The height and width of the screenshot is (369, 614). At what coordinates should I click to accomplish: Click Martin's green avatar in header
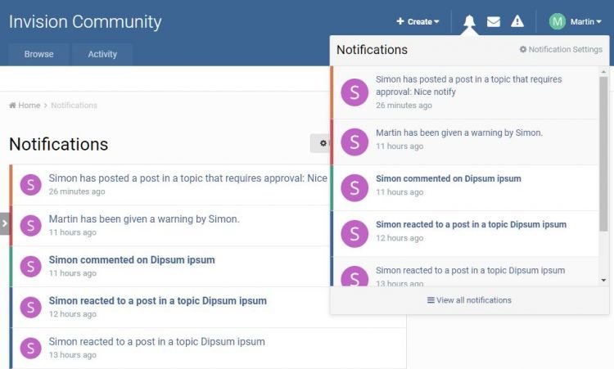pyautogui.click(x=558, y=21)
